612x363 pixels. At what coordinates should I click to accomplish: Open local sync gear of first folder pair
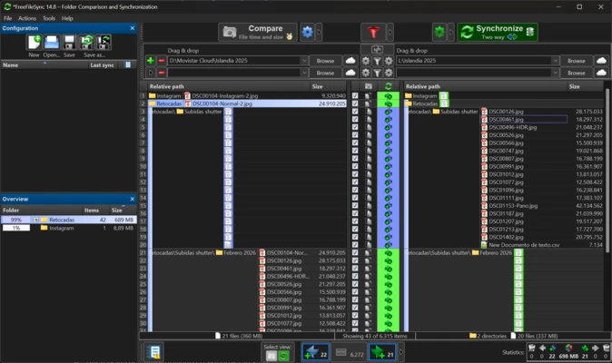pos(389,61)
